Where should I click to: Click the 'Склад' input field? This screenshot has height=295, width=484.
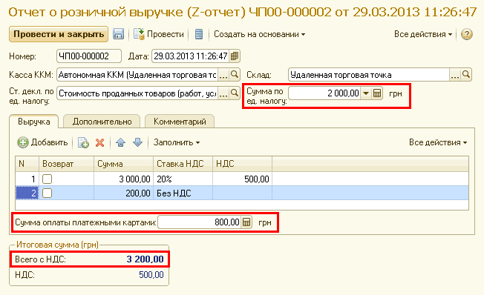368,75
